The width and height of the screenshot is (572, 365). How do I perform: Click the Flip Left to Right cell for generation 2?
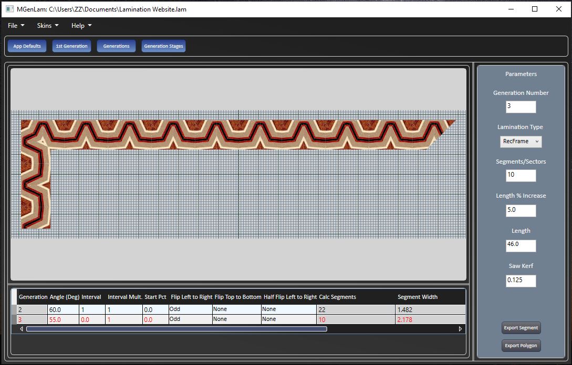coord(190,310)
